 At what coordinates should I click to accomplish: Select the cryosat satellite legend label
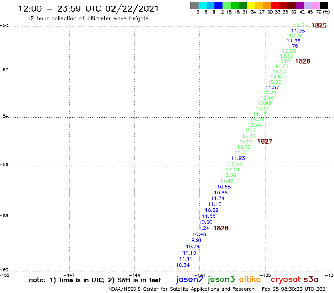point(286,279)
